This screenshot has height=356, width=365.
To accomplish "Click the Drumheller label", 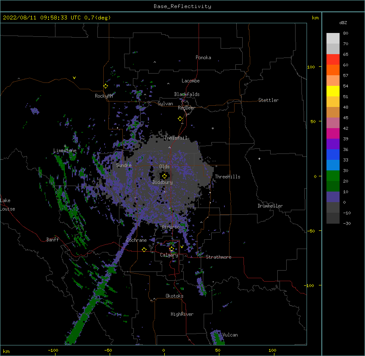I will (270, 206).
